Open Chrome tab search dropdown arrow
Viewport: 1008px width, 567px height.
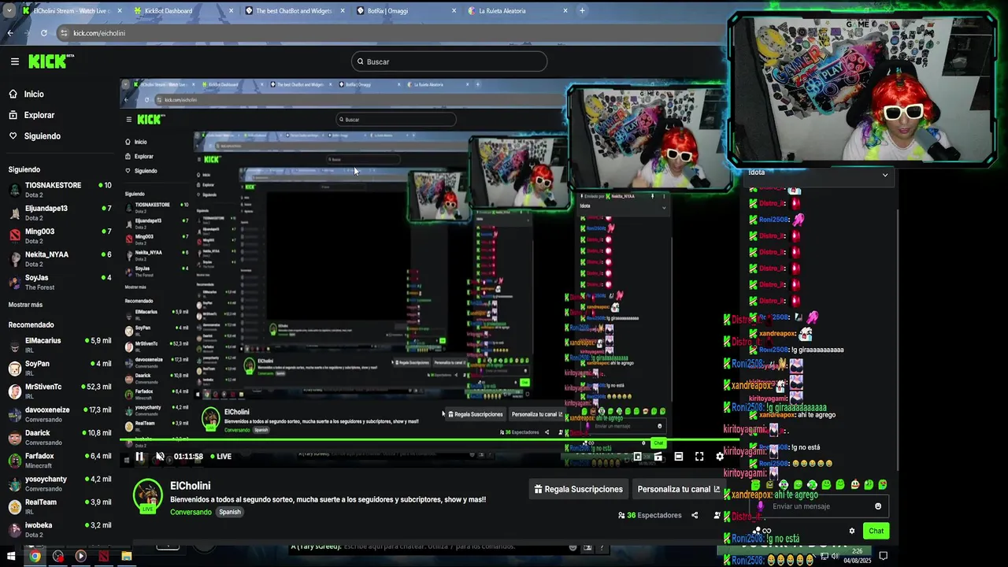9,11
